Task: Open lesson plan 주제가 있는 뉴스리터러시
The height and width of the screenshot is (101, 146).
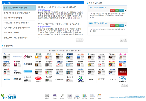Action: [x=97, y=8]
